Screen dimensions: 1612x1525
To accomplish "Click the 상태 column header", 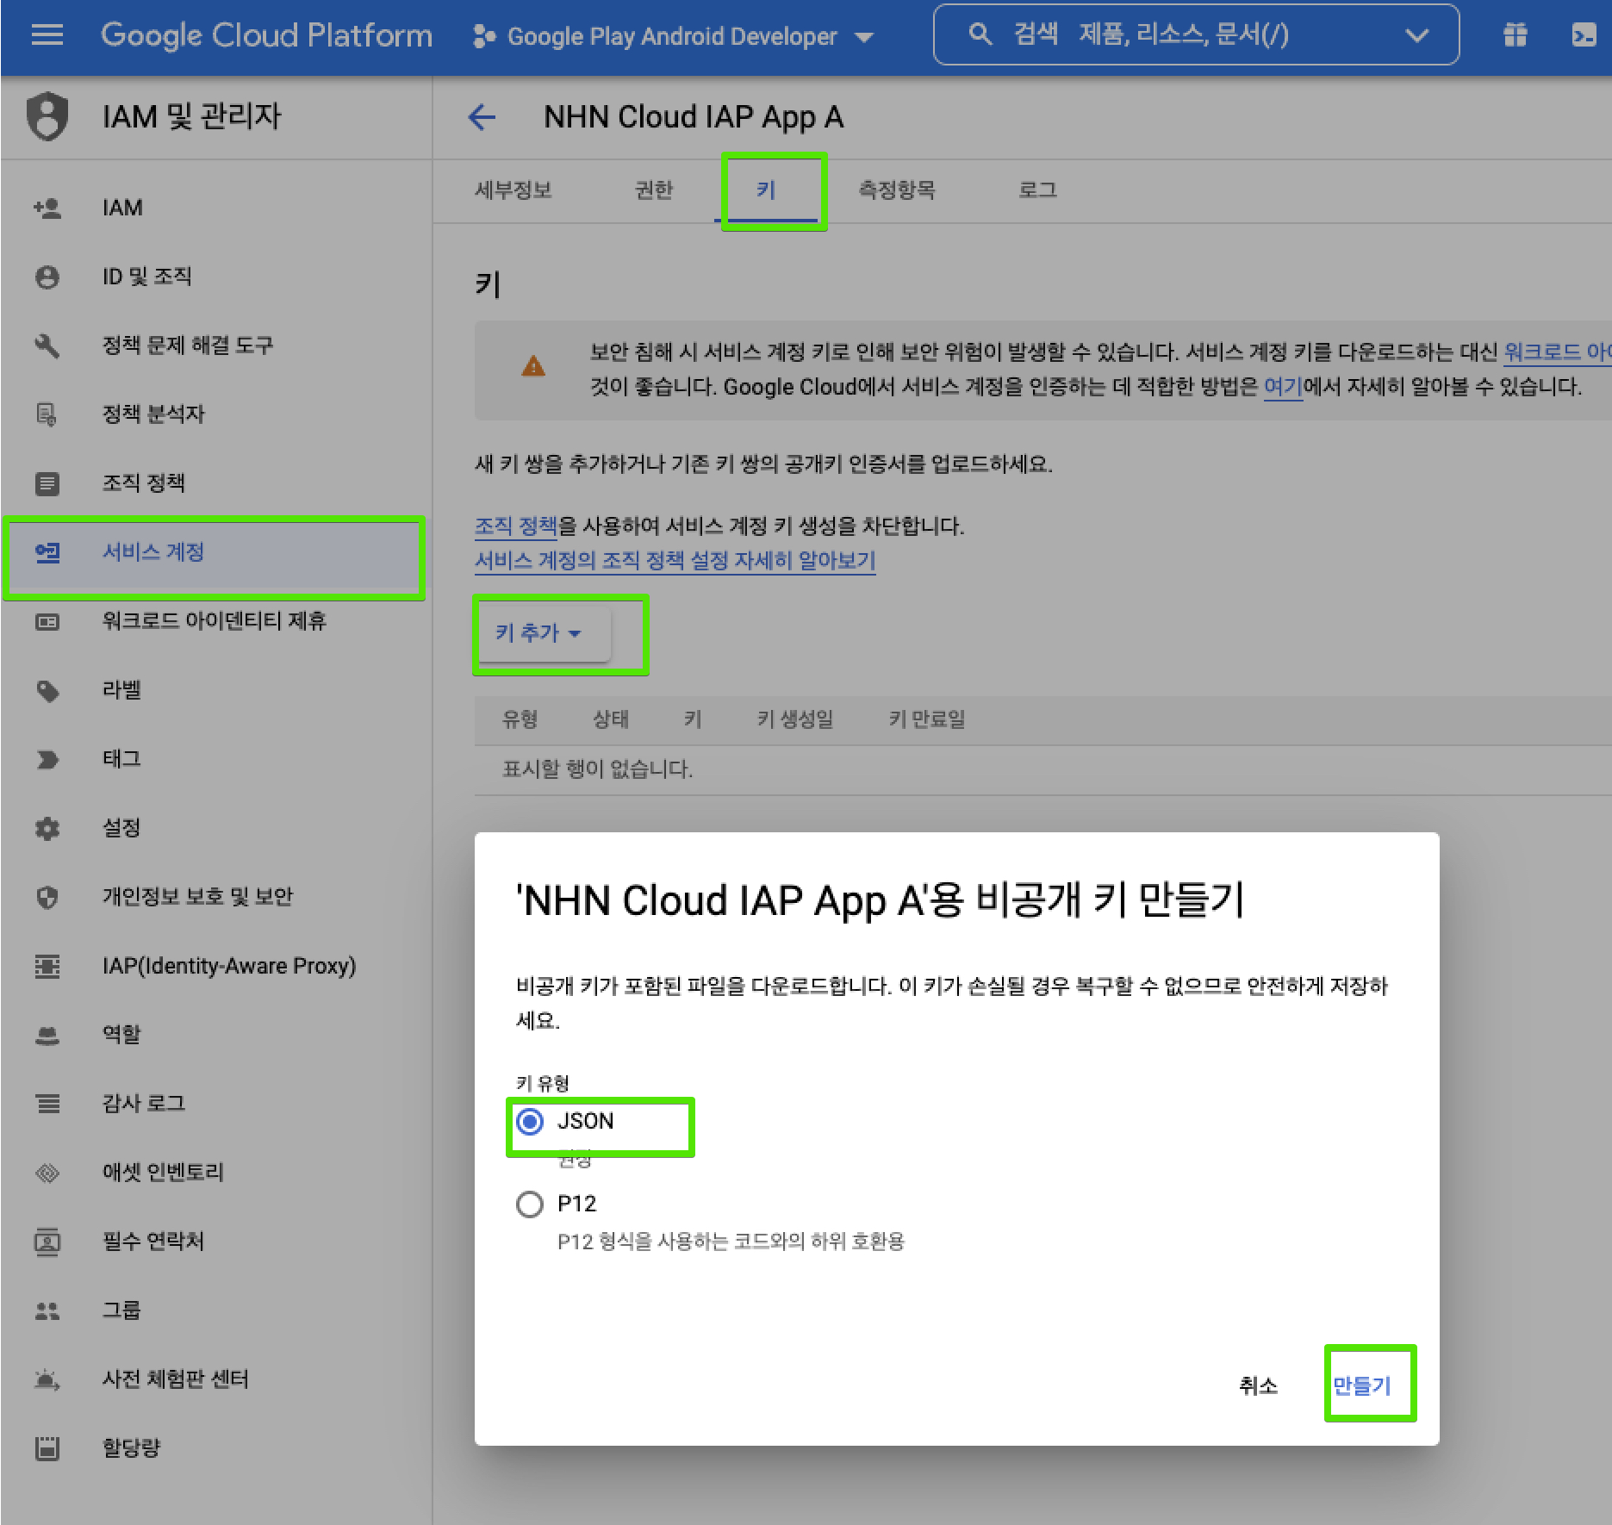I will pos(611,719).
